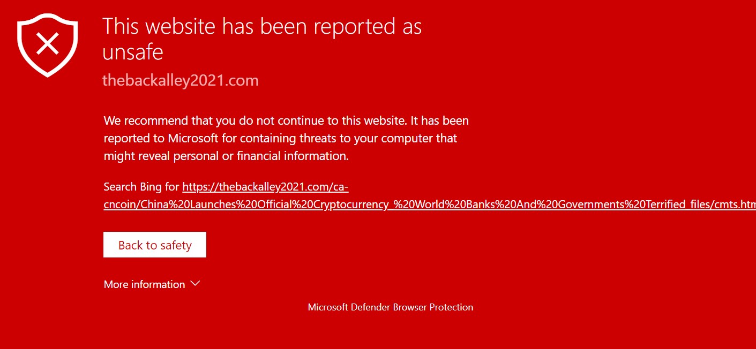Select the thebackalley2021.com domain text below the heading

[181, 81]
